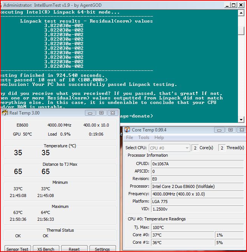This screenshot has height=252, width=247.
Task: Open the File menu in Core Temp
Action: (x=130, y=137)
